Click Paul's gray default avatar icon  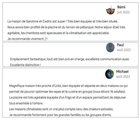110,47
